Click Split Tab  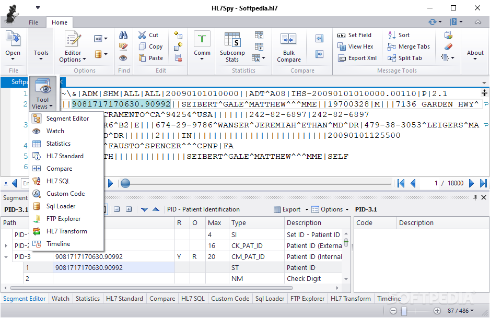pos(405,58)
